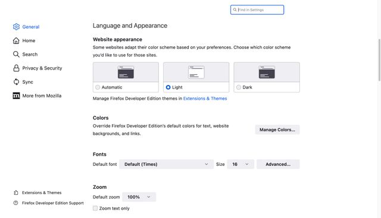The height and width of the screenshot is (218, 381).
Task: Click the Search magnifier icon in sidebar
Action: tap(16, 54)
